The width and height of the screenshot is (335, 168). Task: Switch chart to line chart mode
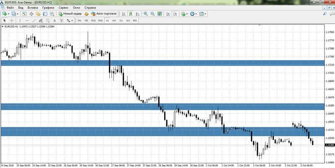pos(138,14)
